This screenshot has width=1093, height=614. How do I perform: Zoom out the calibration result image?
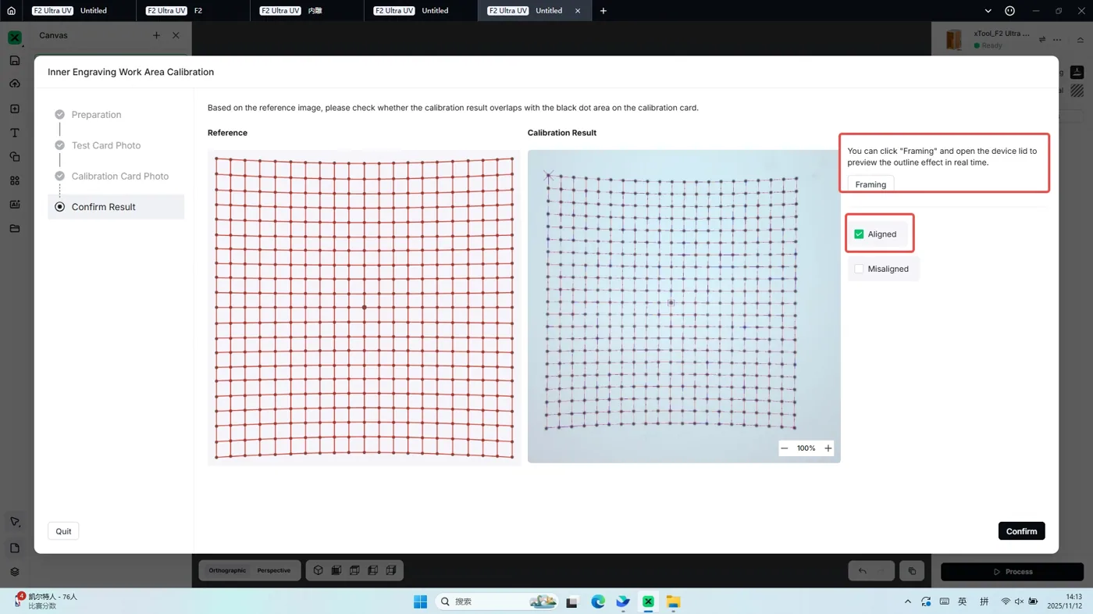(785, 448)
